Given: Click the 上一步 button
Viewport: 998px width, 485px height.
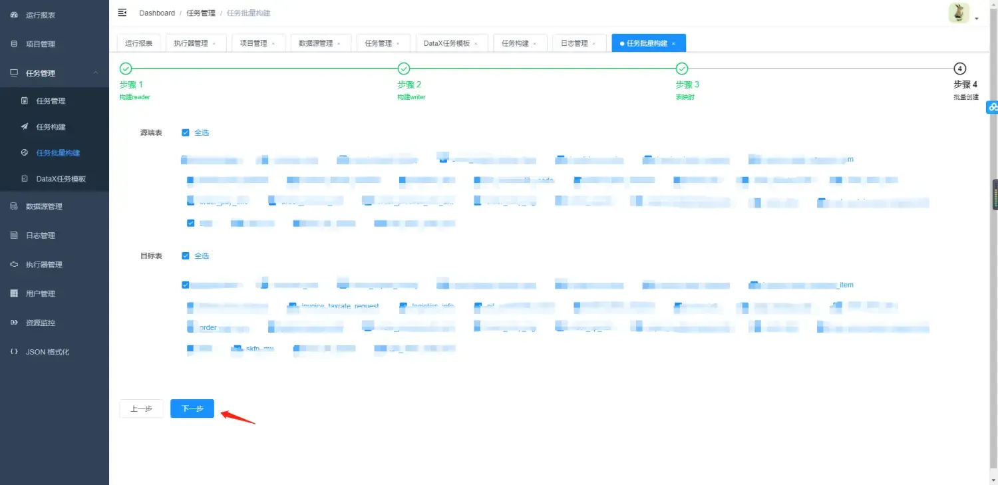Looking at the screenshot, I should tap(140, 408).
